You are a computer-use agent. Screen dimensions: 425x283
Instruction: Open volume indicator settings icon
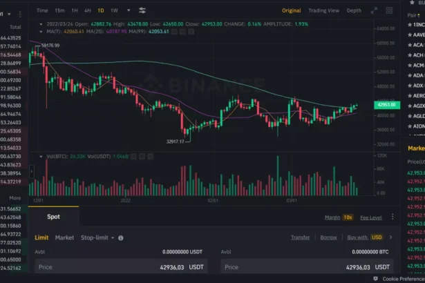[x=142, y=157]
